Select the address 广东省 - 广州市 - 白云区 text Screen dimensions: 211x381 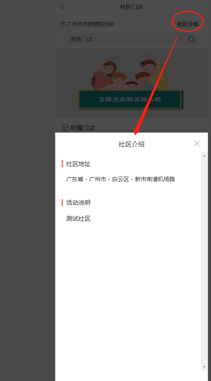pyautogui.click(x=121, y=179)
